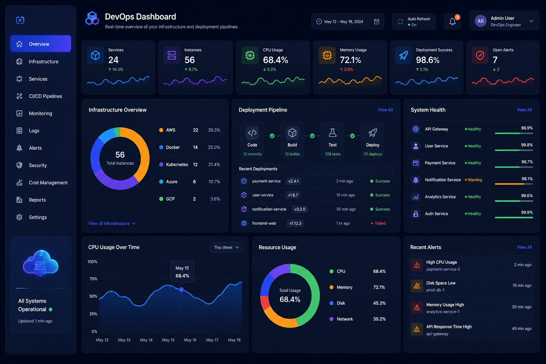Click the calendar icon in date range
This screenshot has height=364, width=546.
tap(376, 22)
